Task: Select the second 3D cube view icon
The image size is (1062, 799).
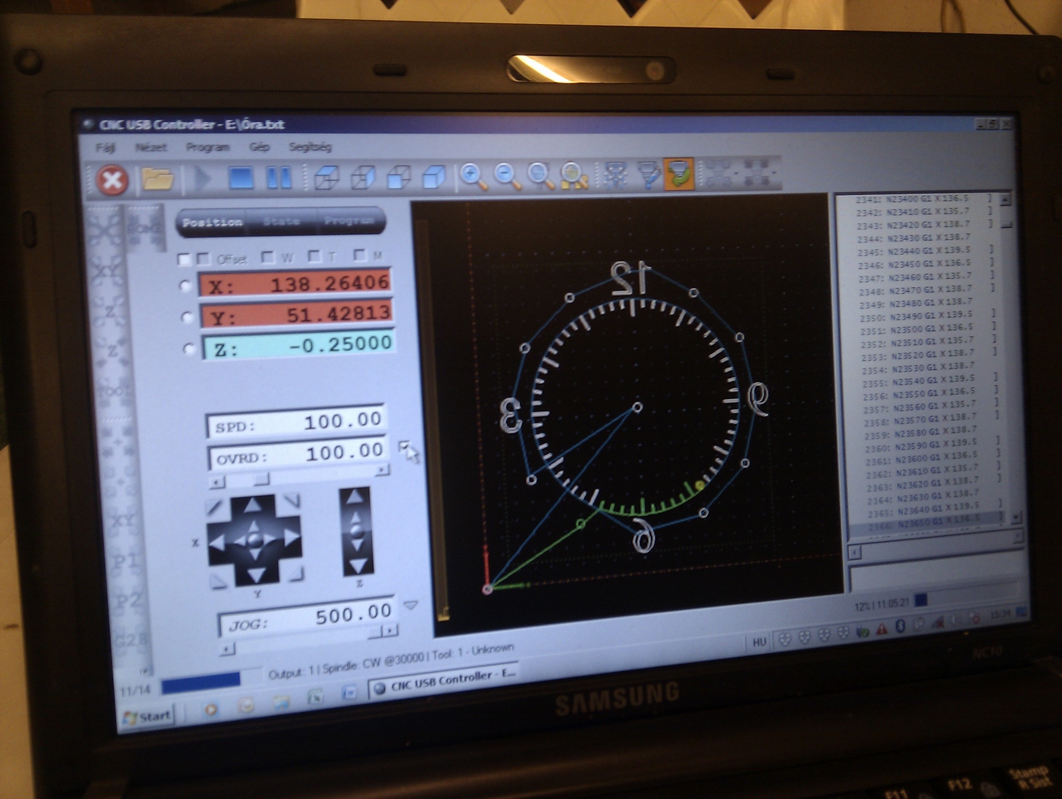Action: [363, 176]
